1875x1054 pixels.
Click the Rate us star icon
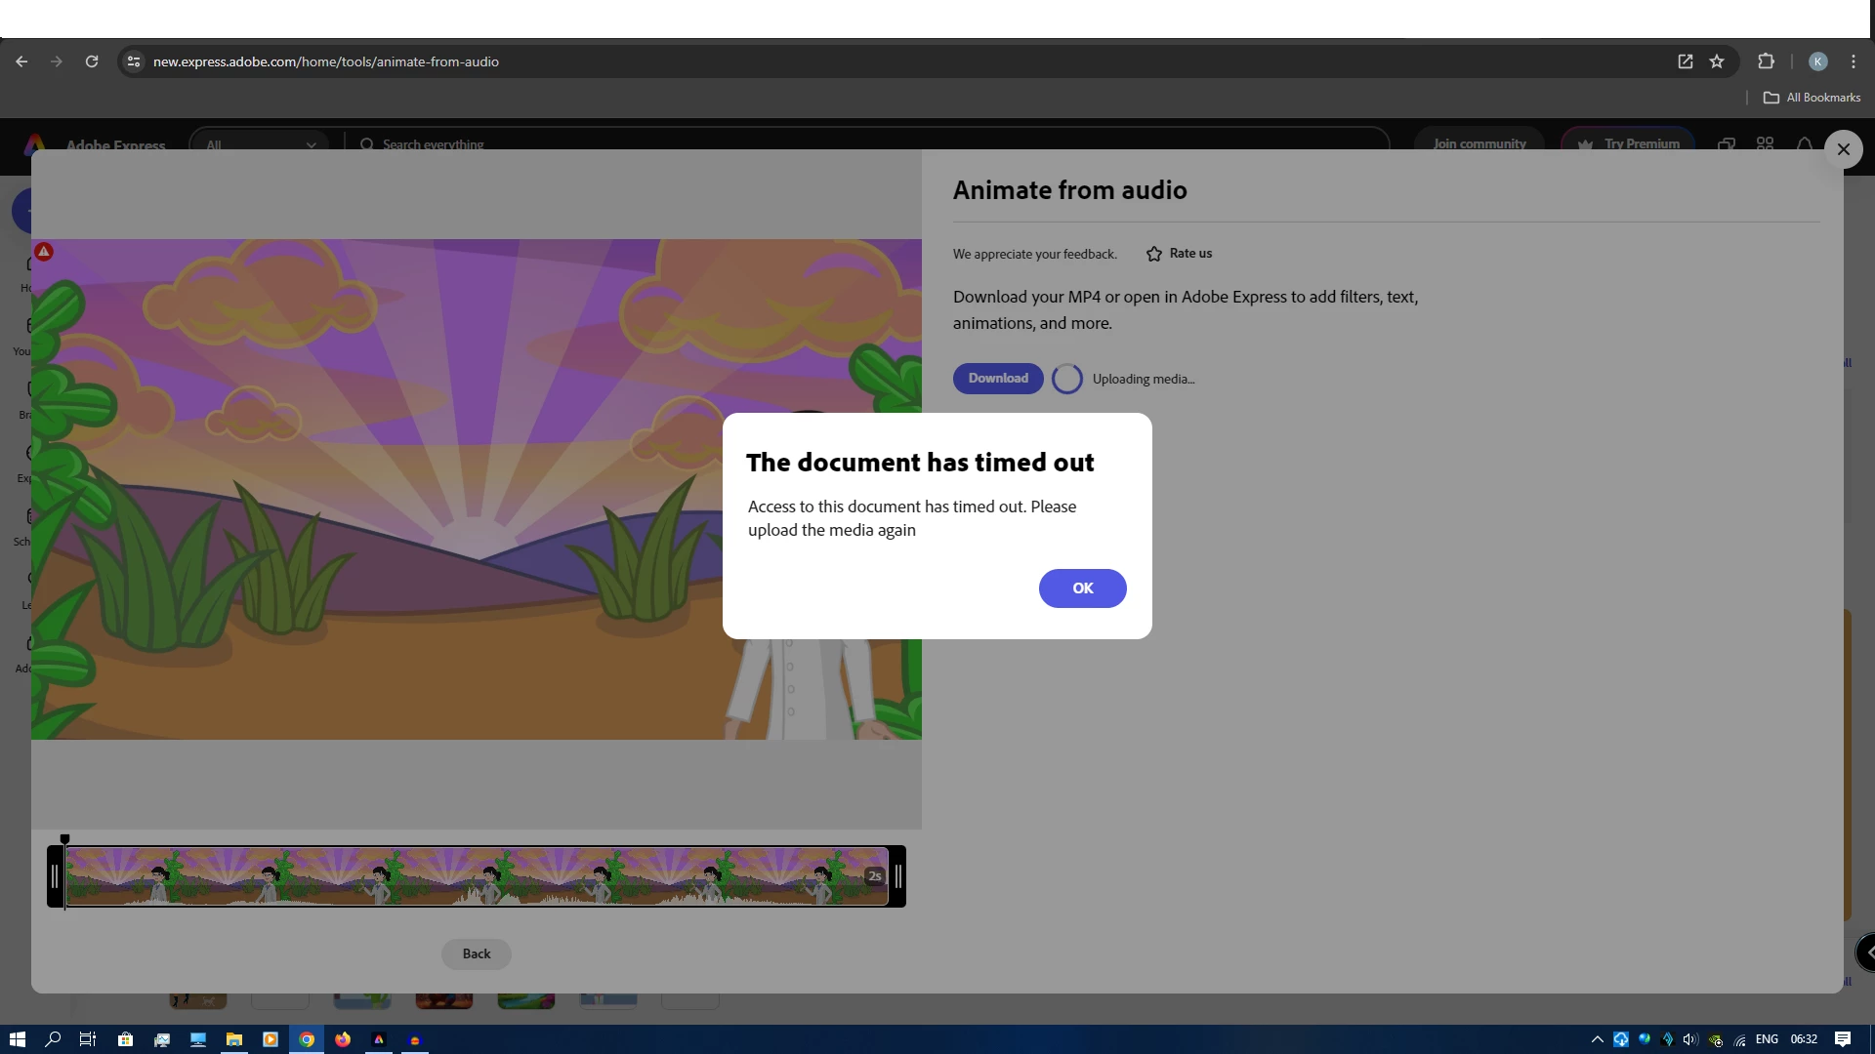click(1154, 254)
